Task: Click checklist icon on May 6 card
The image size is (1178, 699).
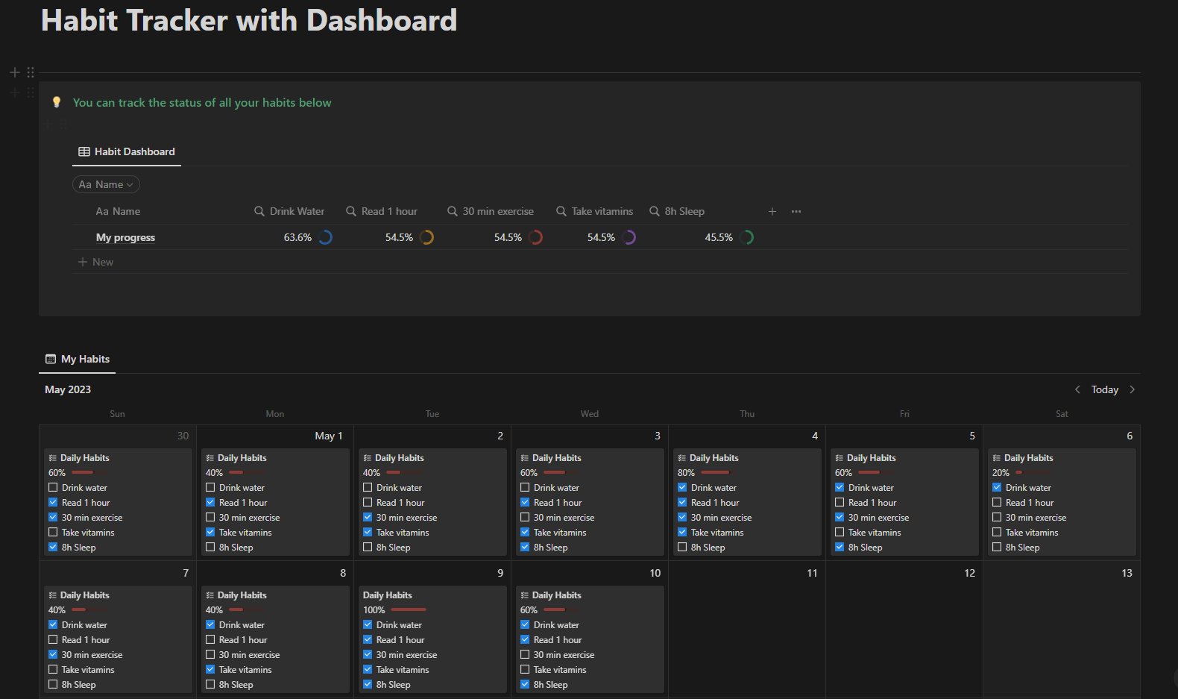Action: pos(997,458)
